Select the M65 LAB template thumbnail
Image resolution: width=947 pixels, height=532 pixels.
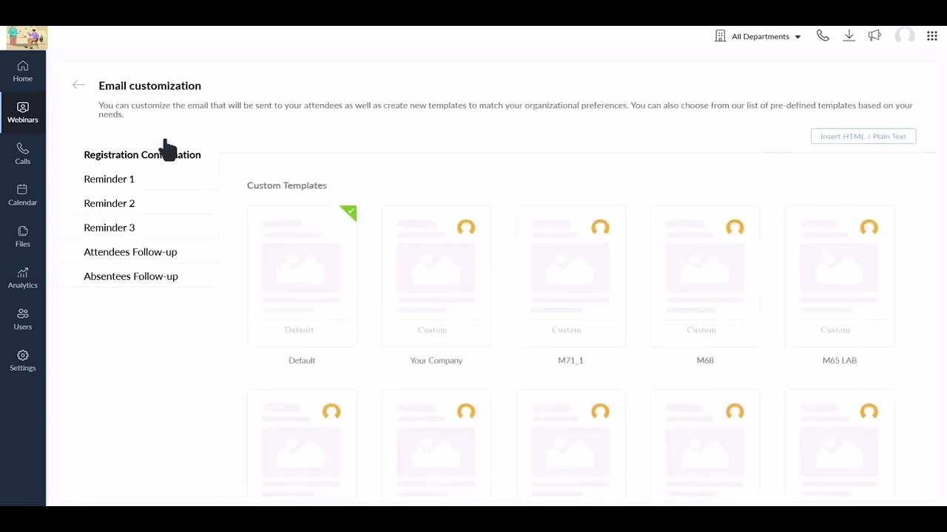pyautogui.click(x=840, y=276)
